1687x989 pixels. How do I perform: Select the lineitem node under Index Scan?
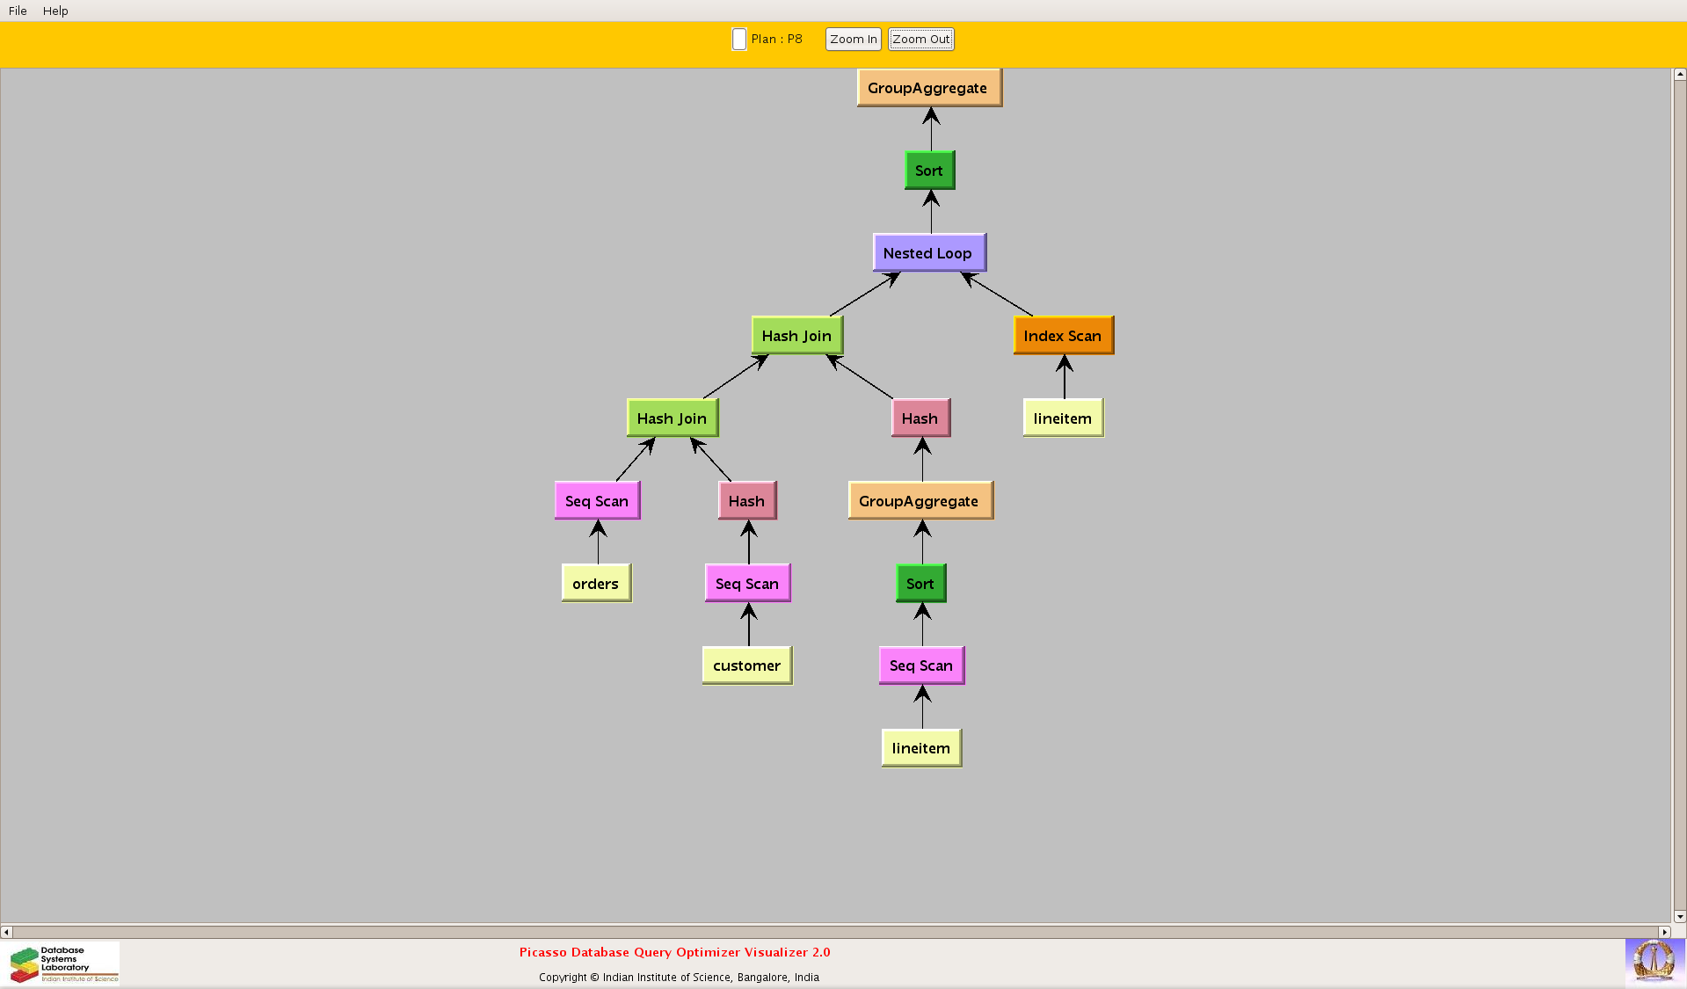tap(1063, 418)
